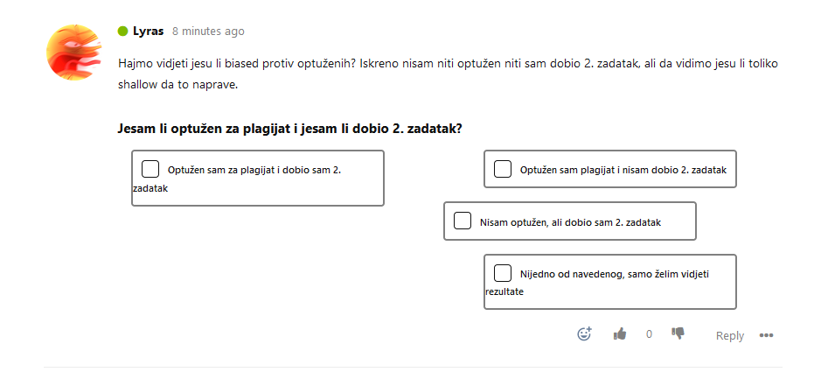Click the comment text starting "Hajmo vidjeti"
Image resolution: width=814 pixels, height=372 pixels.
448,74
